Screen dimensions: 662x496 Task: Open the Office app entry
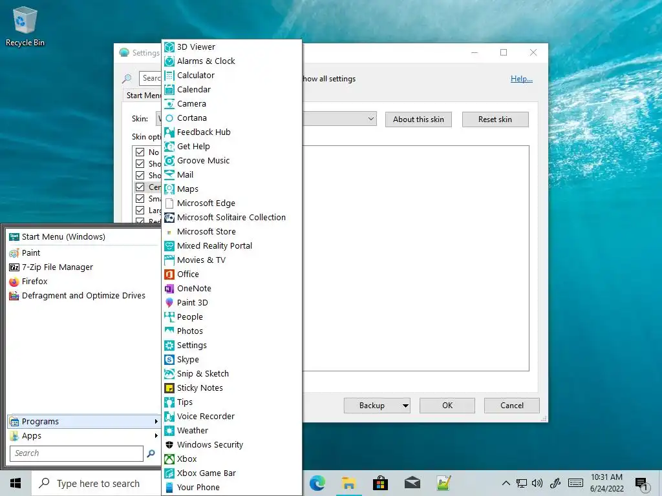(232, 274)
